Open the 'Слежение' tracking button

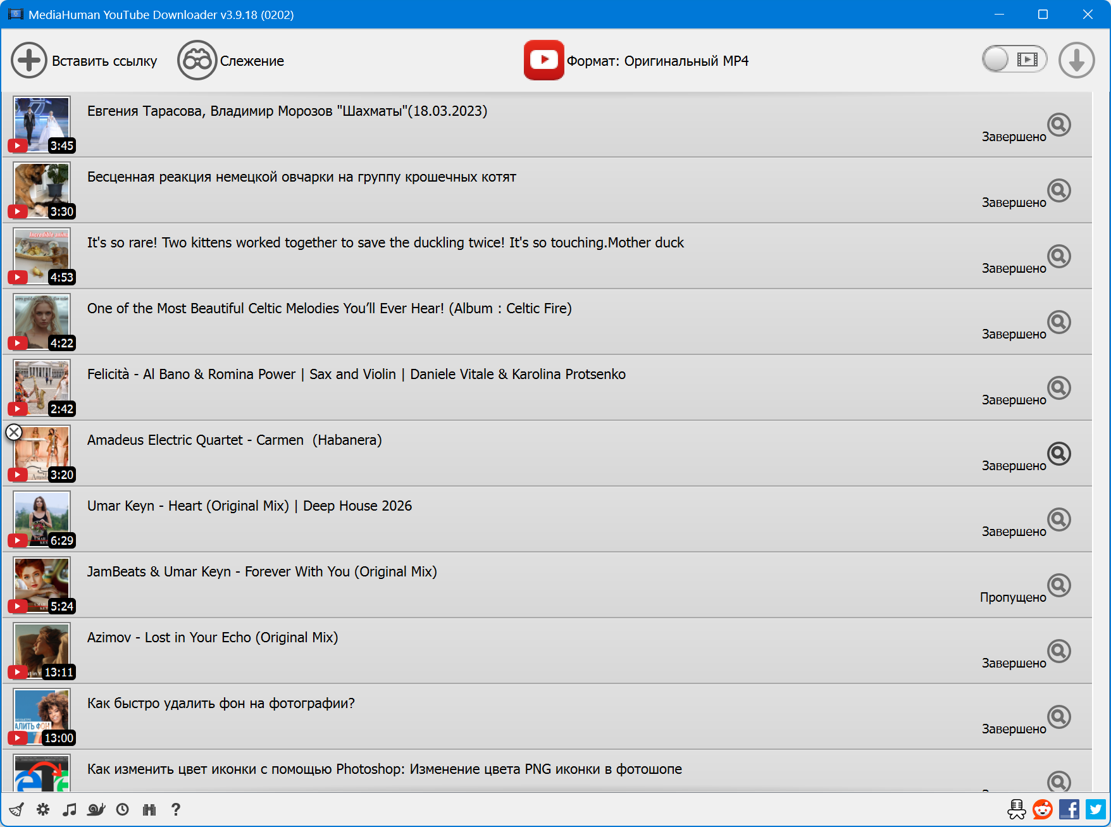[x=231, y=61]
